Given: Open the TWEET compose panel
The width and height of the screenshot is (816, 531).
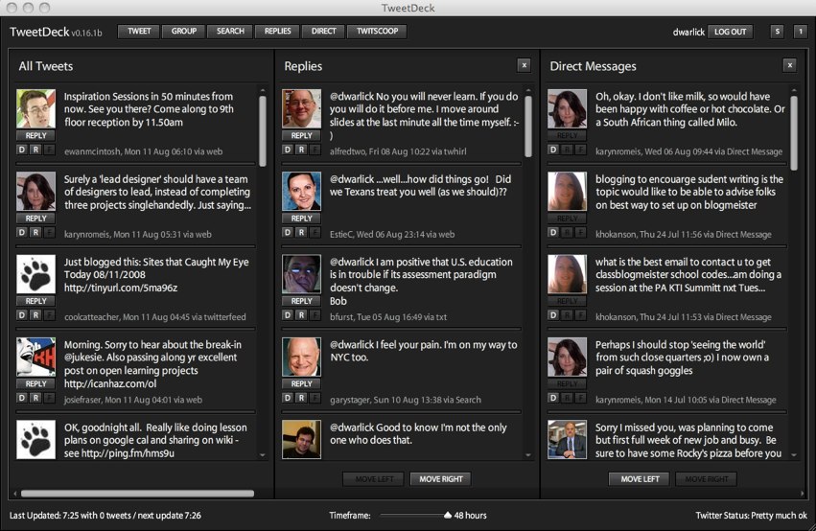Looking at the screenshot, I should coord(139,32).
